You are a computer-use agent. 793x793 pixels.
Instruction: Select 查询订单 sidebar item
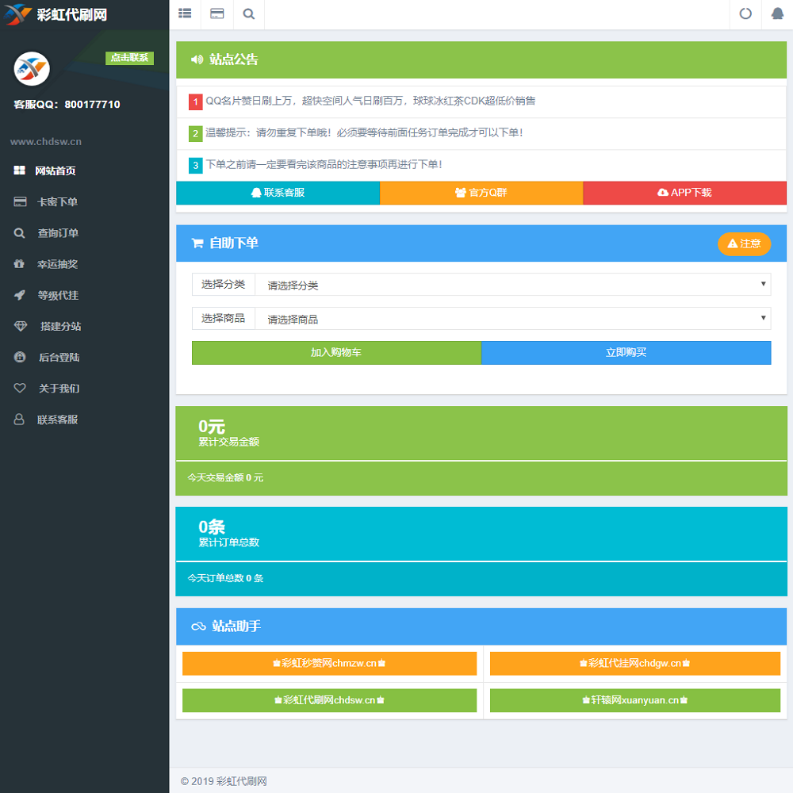57,233
